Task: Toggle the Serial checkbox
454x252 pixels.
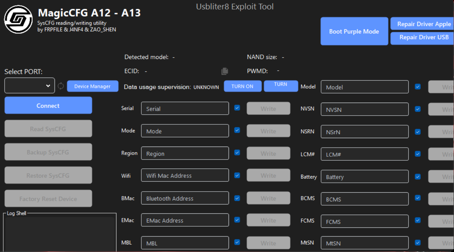Action: click(237, 108)
